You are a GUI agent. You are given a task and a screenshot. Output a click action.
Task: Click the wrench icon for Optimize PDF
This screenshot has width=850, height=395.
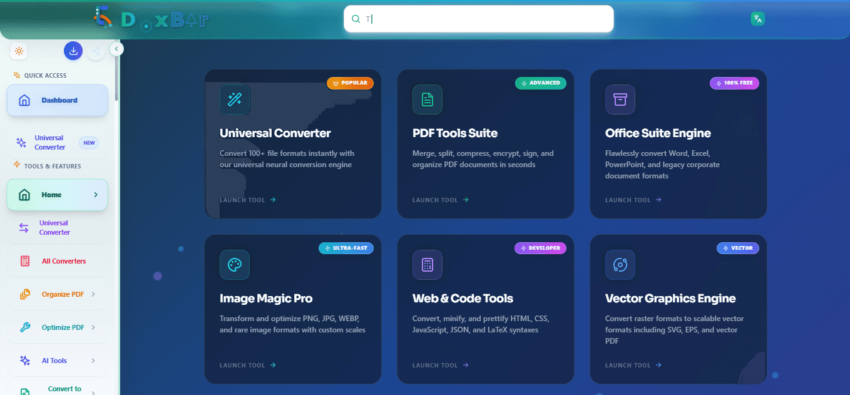25,327
